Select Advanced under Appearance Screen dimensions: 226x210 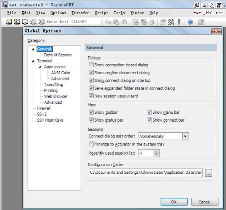[x=60, y=78]
